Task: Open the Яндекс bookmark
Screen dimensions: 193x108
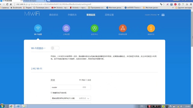Action: coord(27,7)
